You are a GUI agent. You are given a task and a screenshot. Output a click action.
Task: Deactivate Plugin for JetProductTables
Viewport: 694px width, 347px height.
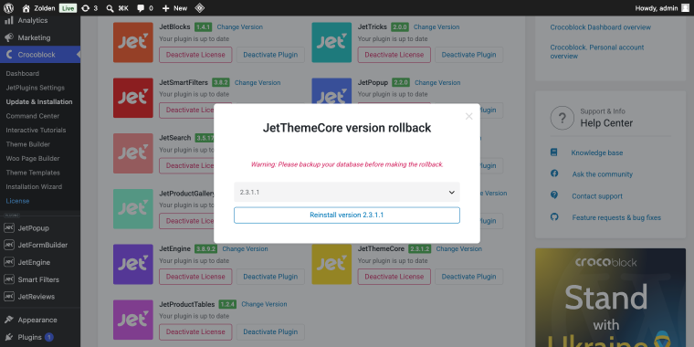pyautogui.click(x=270, y=332)
